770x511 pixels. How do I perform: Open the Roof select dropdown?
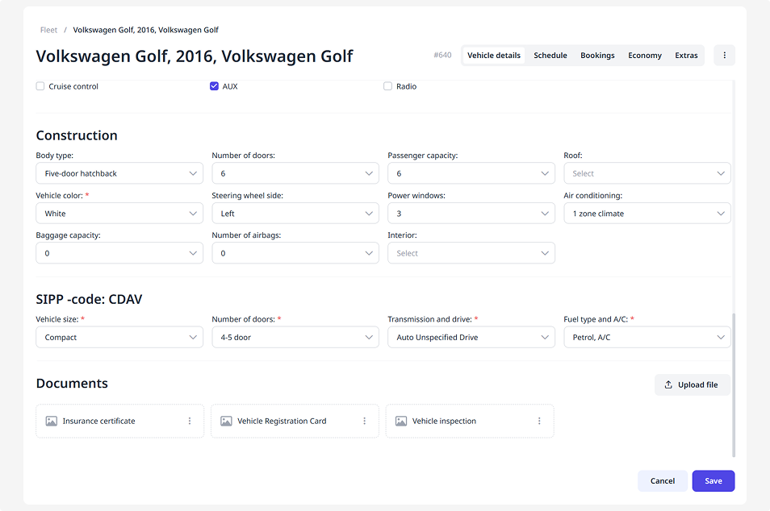(647, 173)
